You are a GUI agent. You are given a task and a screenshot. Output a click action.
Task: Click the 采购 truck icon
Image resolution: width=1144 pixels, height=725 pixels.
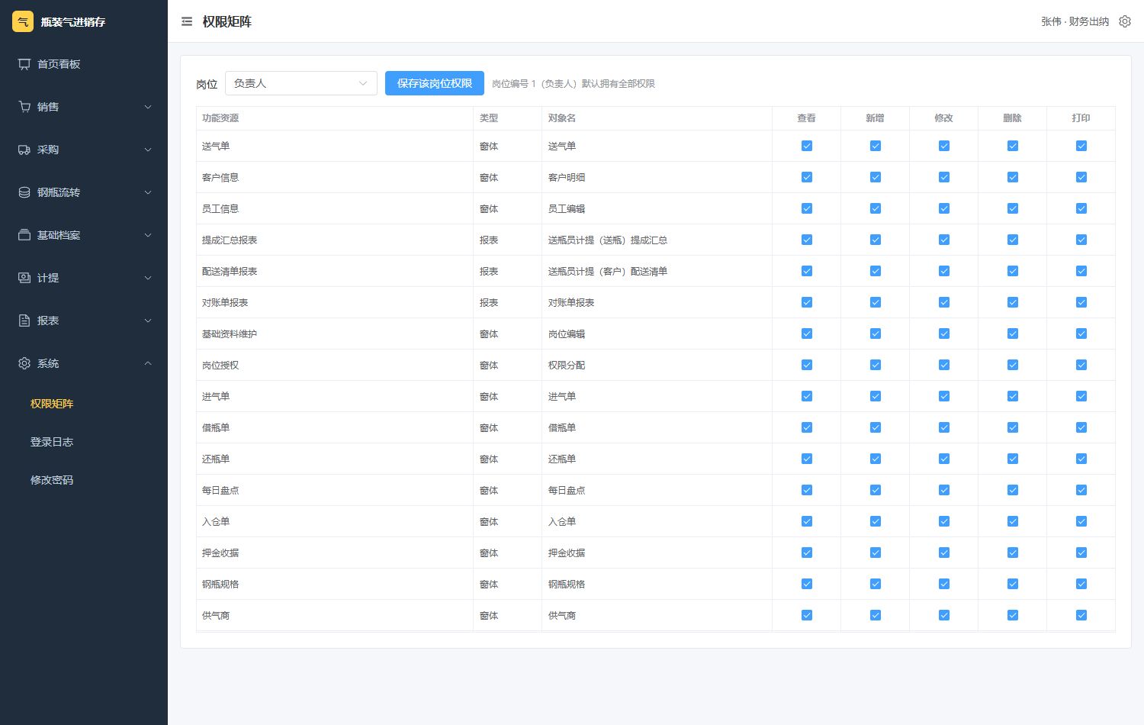pos(24,150)
